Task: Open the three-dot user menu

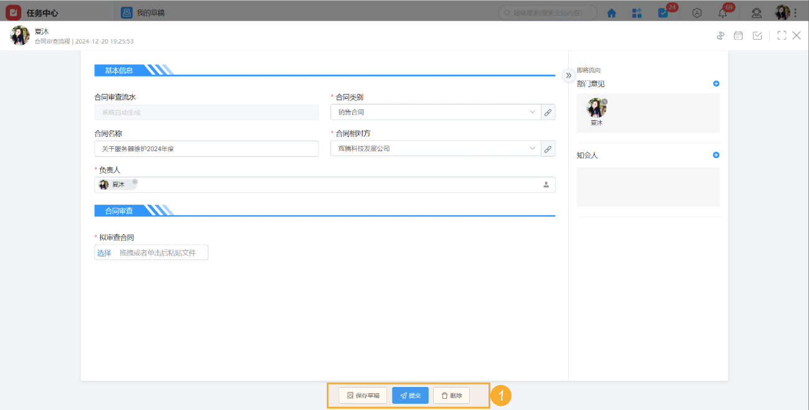Action: (x=795, y=12)
